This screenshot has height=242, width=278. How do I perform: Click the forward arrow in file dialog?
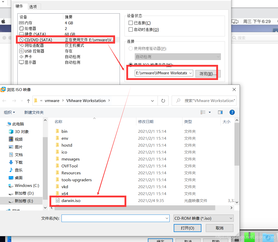(x=14, y=101)
